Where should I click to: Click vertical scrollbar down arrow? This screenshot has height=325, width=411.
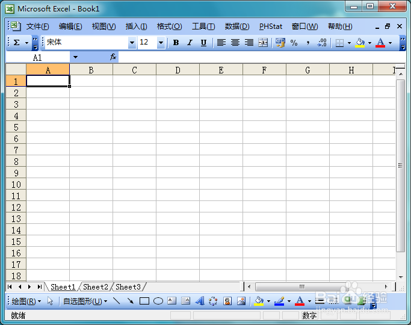tap(401, 277)
